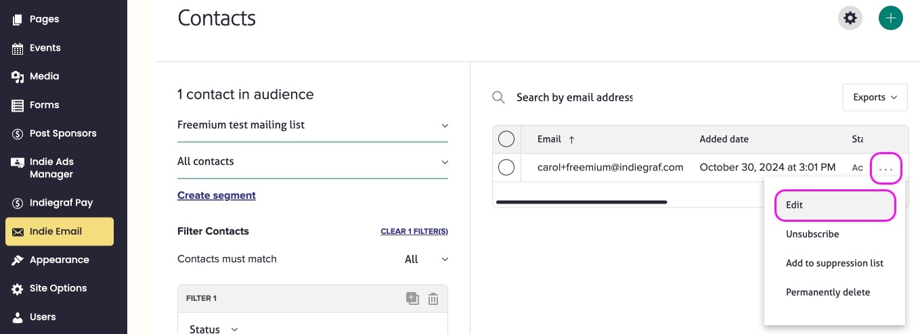Viewport: 920px width, 334px height.
Task: Open Media from the sidebar
Action: click(x=44, y=76)
